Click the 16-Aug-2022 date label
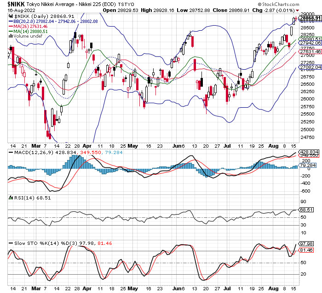 tap(22, 10)
